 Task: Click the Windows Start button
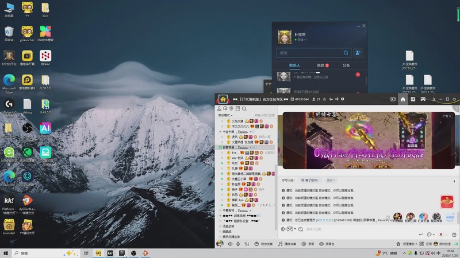tap(5, 253)
